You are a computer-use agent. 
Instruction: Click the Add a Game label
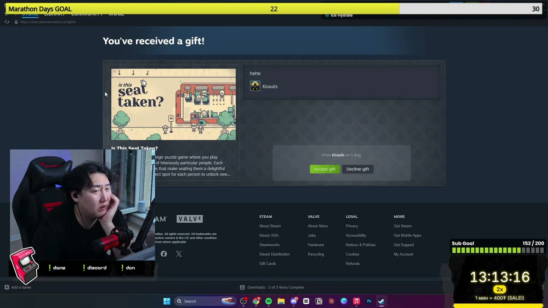click(21, 287)
